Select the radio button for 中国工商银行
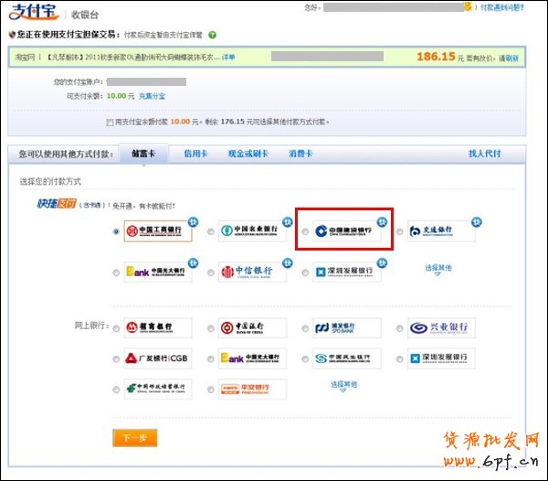This screenshot has width=548, height=481. tap(115, 232)
